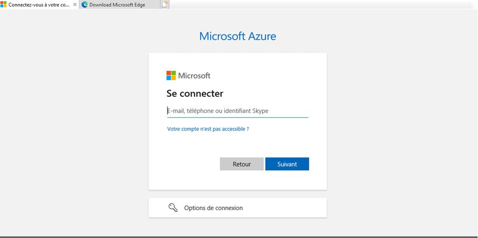Switch to the 'Connectez-vous à votre co...' tab
The width and height of the screenshot is (478, 238).
(39, 5)
